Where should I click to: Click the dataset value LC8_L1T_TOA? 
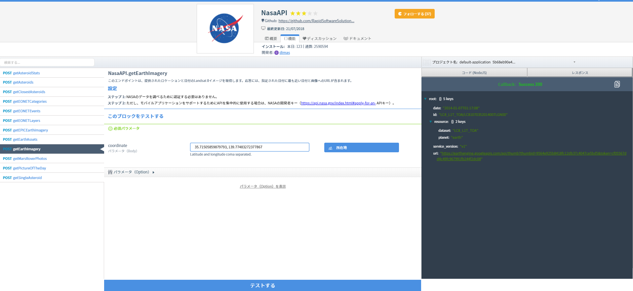click(465, 130)
